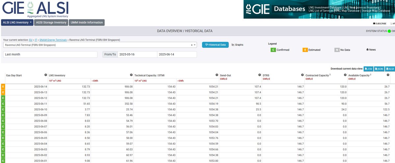Click the C status badge for 2025-06-10

point(3,109)
